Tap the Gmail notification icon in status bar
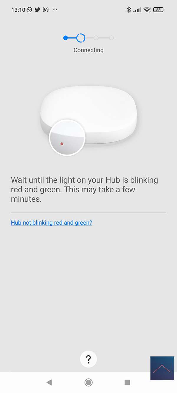 coord(46,10)
